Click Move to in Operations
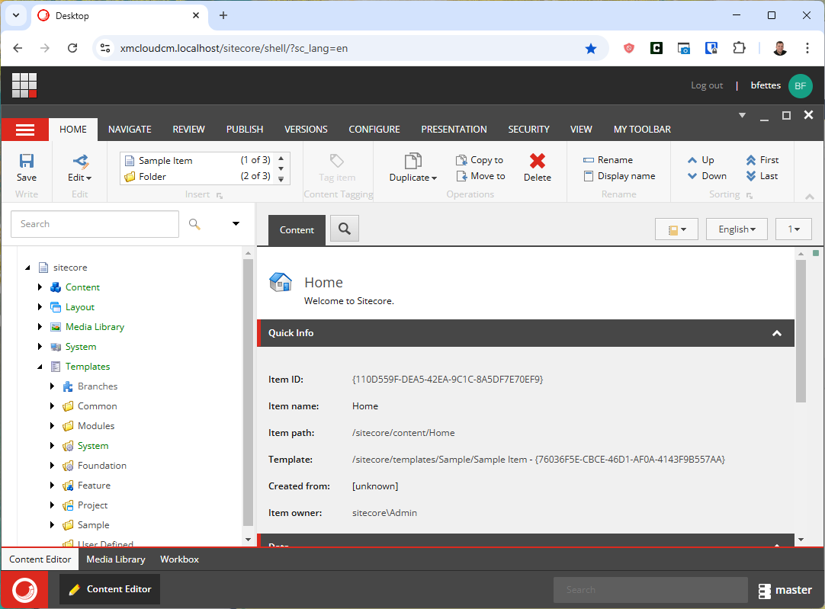The height and width of the screenshot is (609, 825). pyautogui.click(x=480, y=176)
